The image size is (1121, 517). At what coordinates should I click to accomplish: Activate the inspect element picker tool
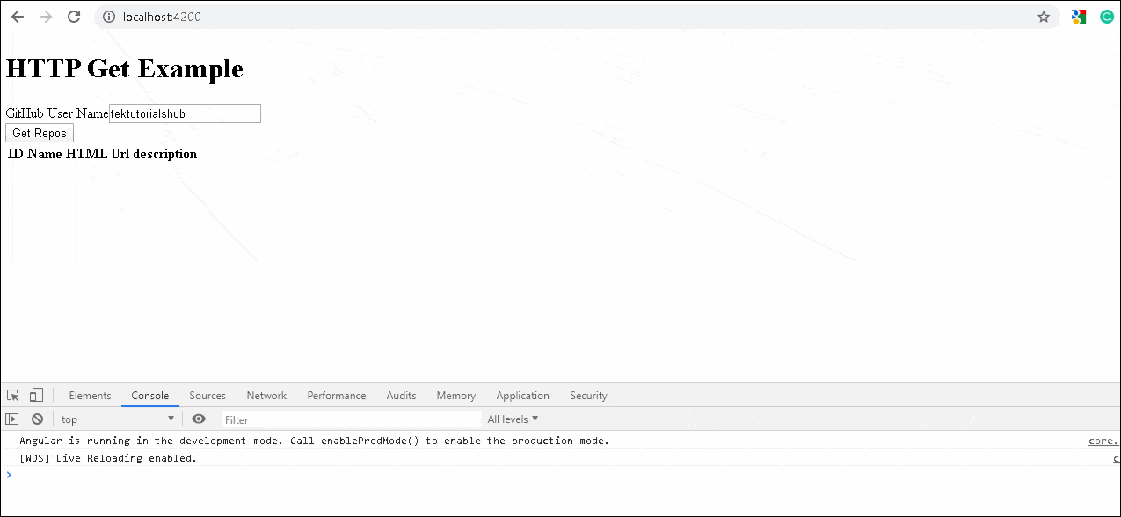[x=13, y=396]
